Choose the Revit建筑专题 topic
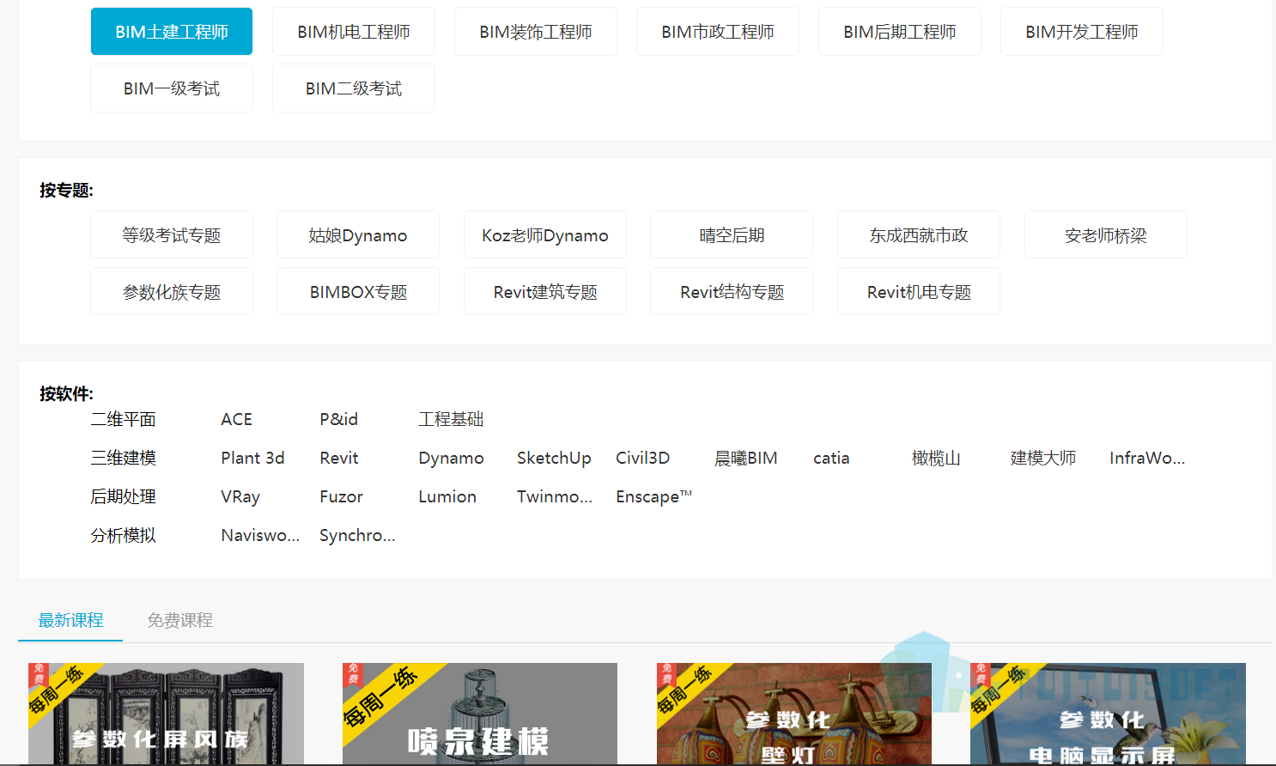This screenshot has width=1276, height=766. (x=545, y=291)
